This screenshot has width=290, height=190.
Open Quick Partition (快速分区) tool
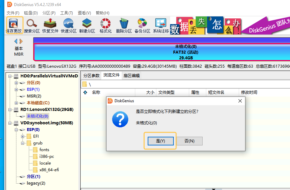pos(69,25)
